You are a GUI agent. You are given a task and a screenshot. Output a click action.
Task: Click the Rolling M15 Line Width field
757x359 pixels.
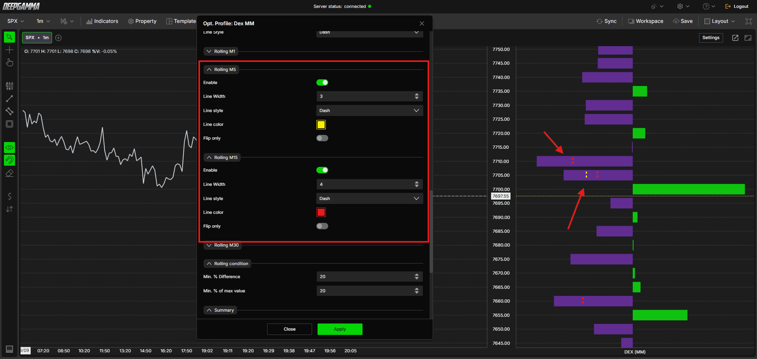(370, 184)
